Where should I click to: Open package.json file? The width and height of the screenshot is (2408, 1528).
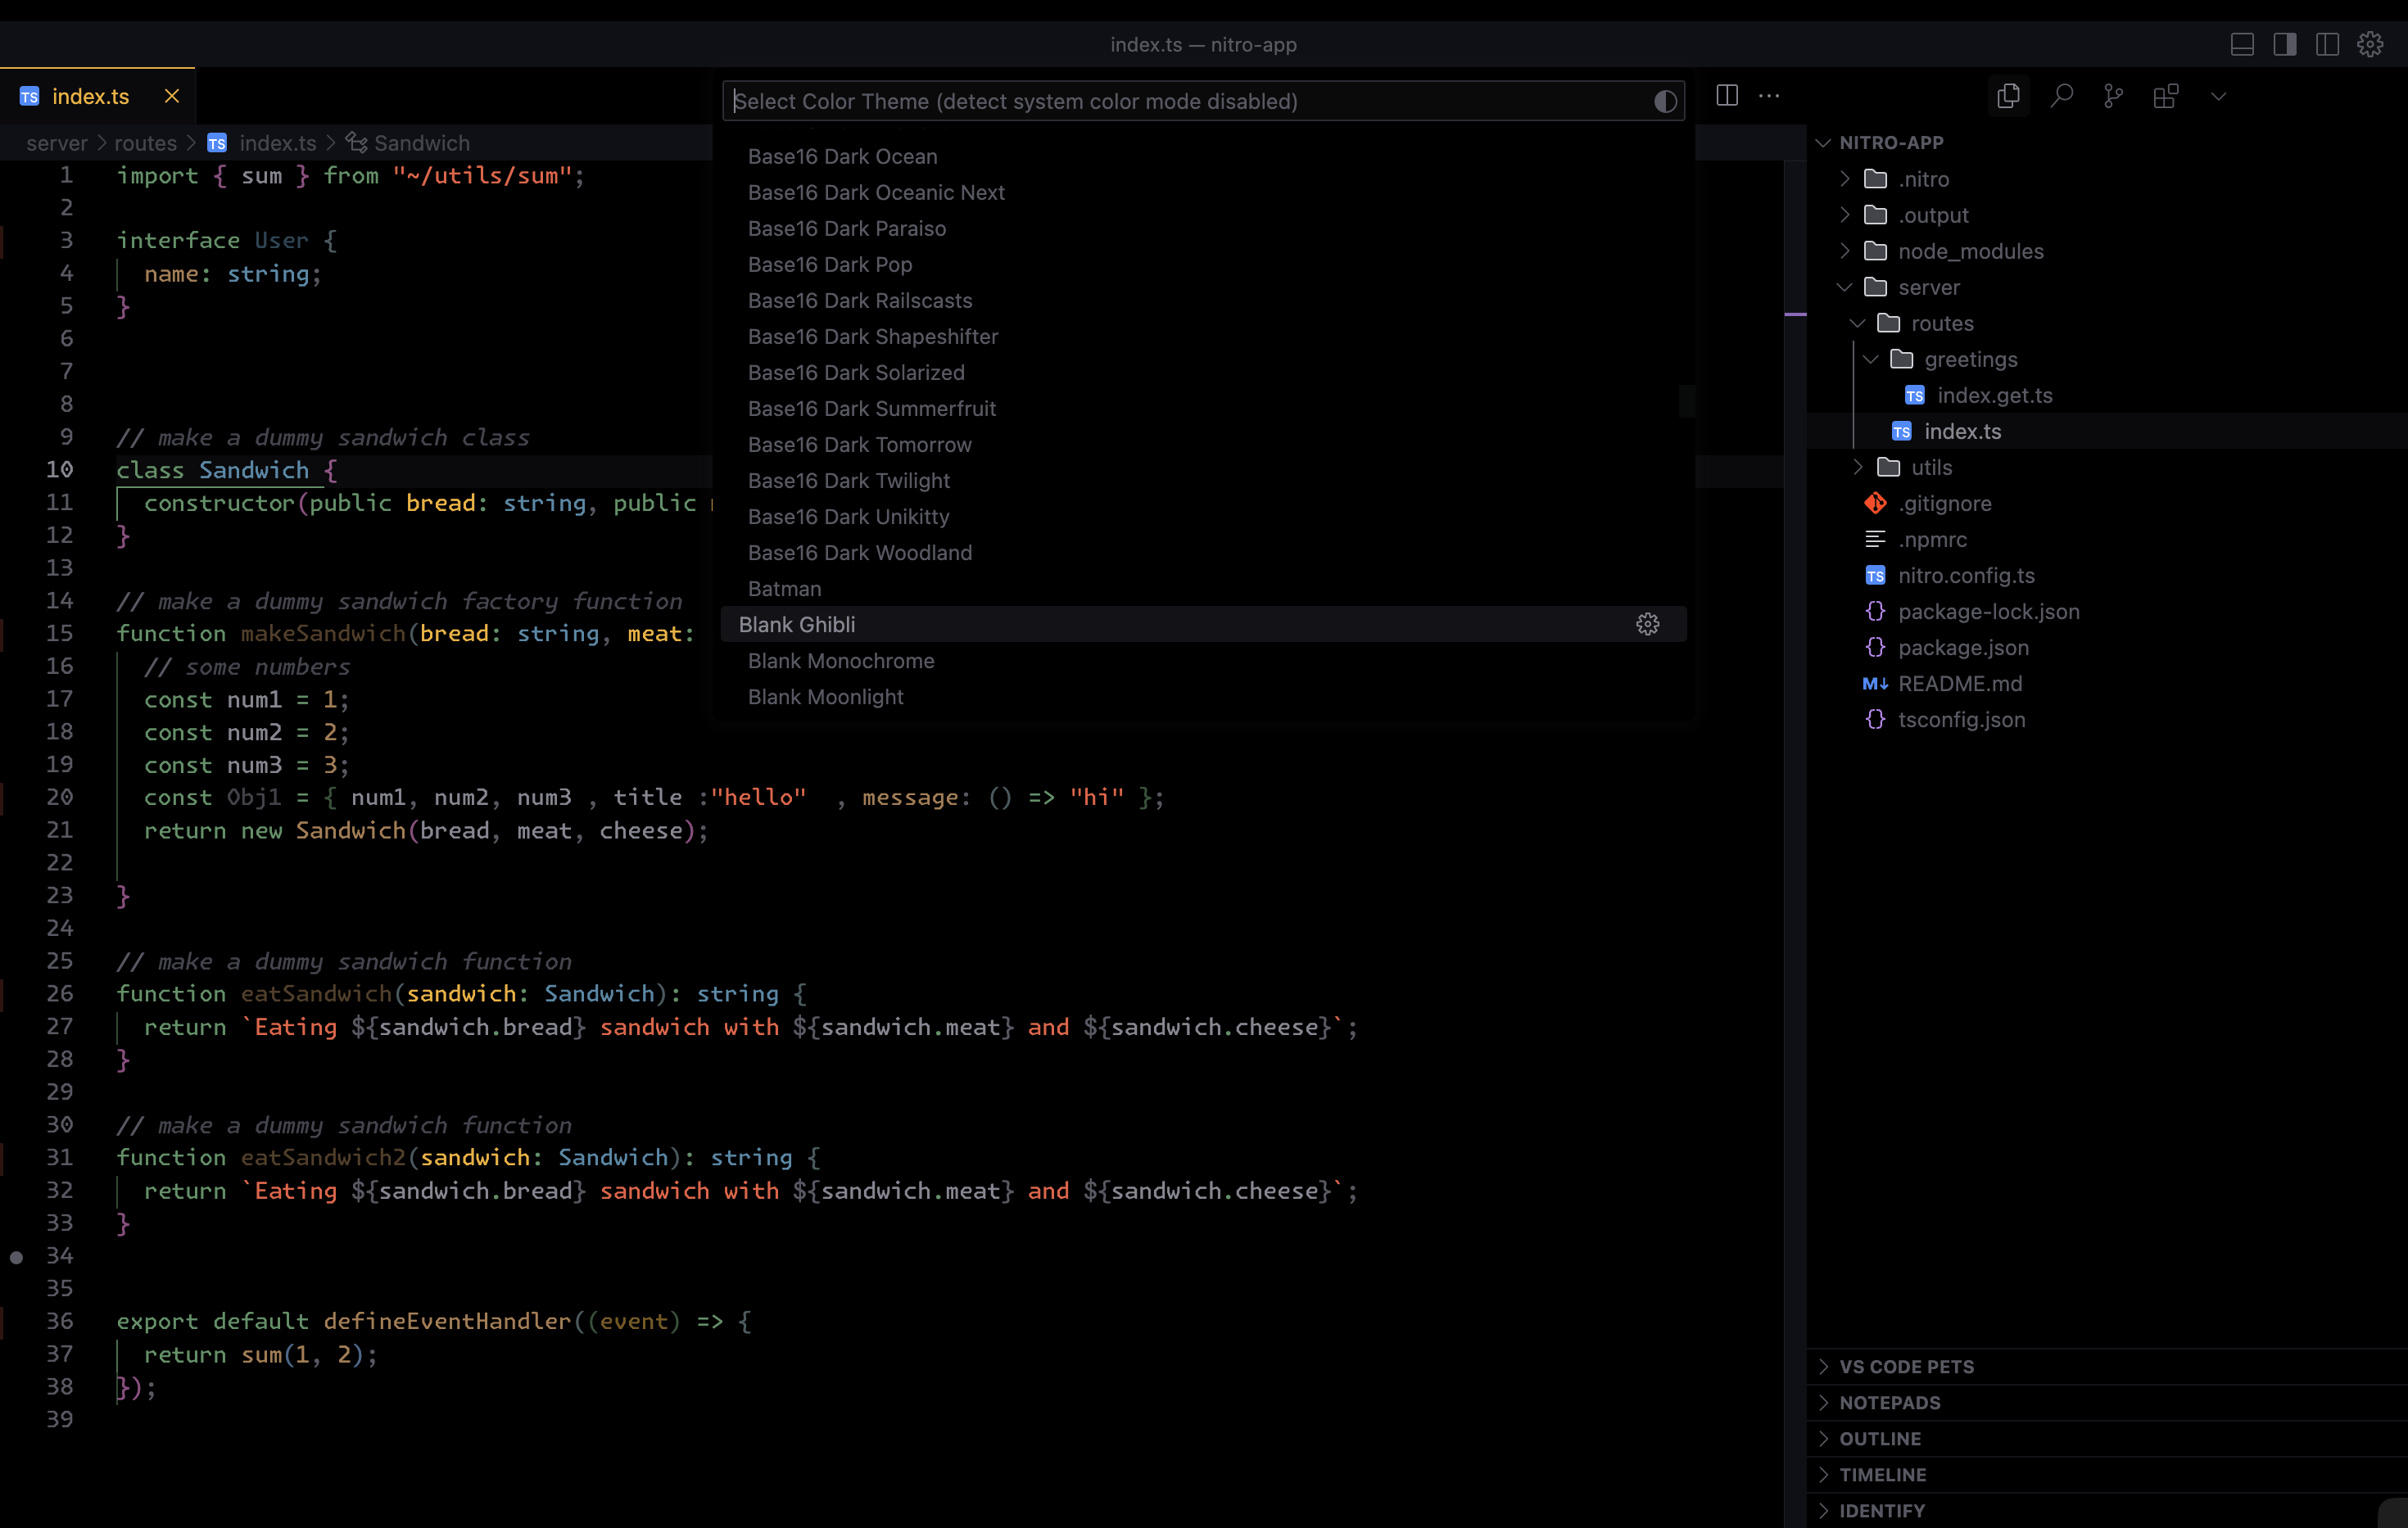point(2107,647)
